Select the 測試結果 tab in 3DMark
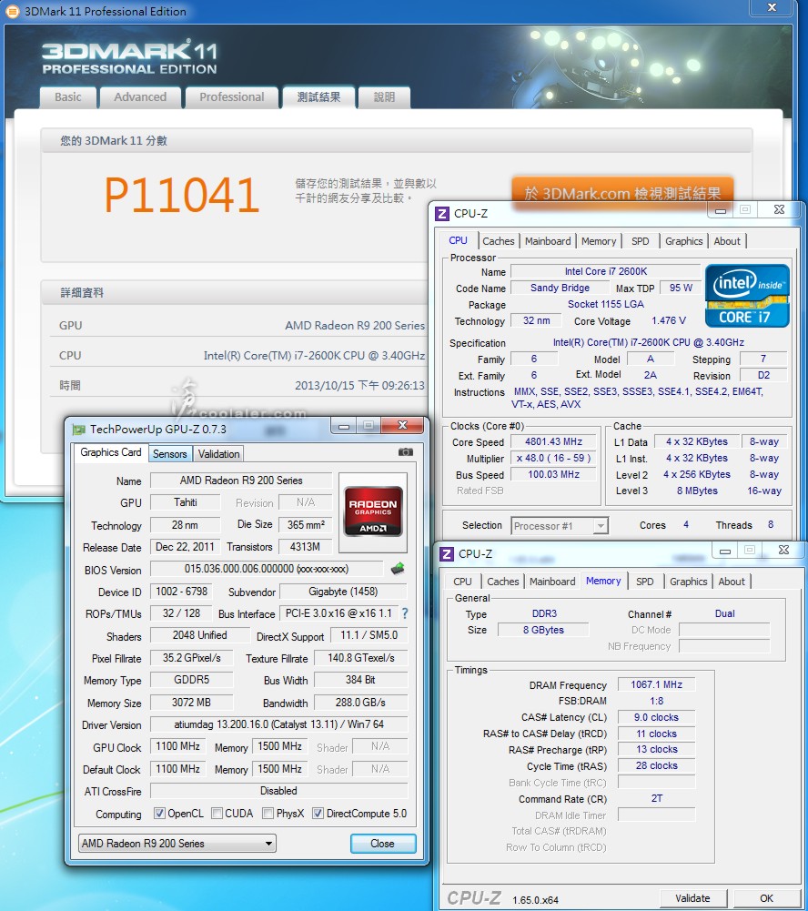The image size is (808, 911). tap(318, 97)
